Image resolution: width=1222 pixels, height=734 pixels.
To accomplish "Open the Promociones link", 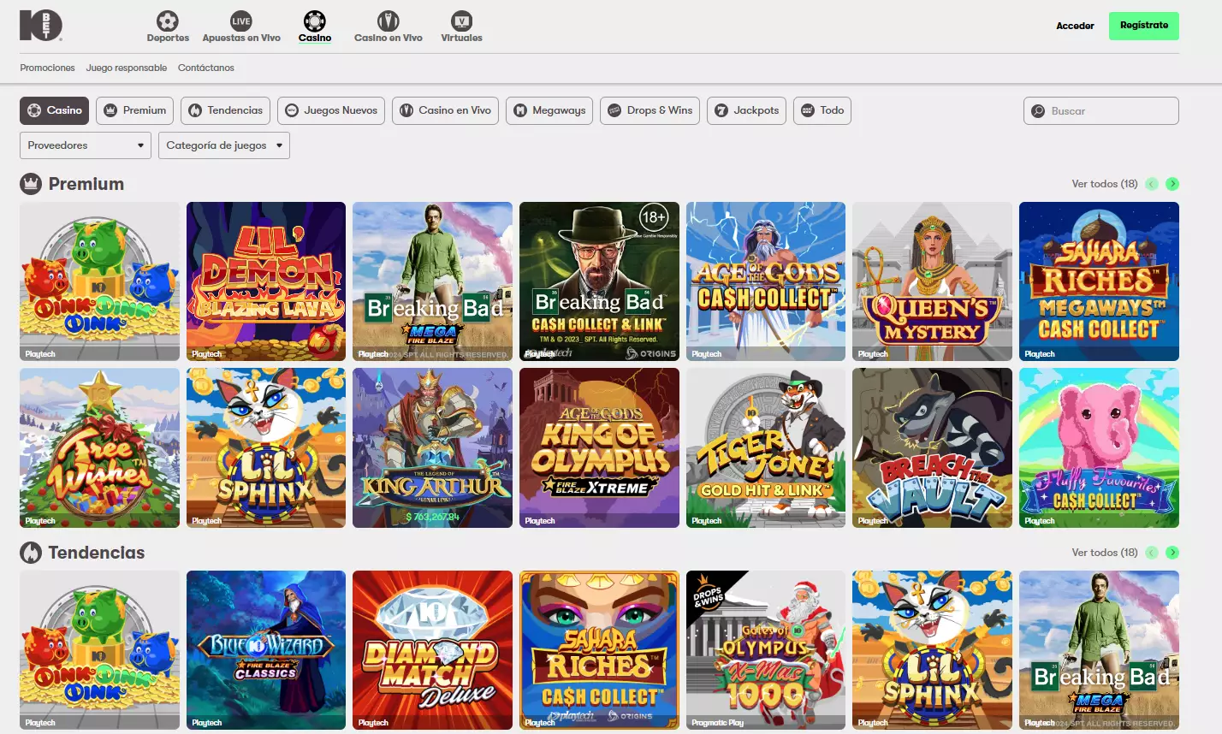I will point(47,68).
